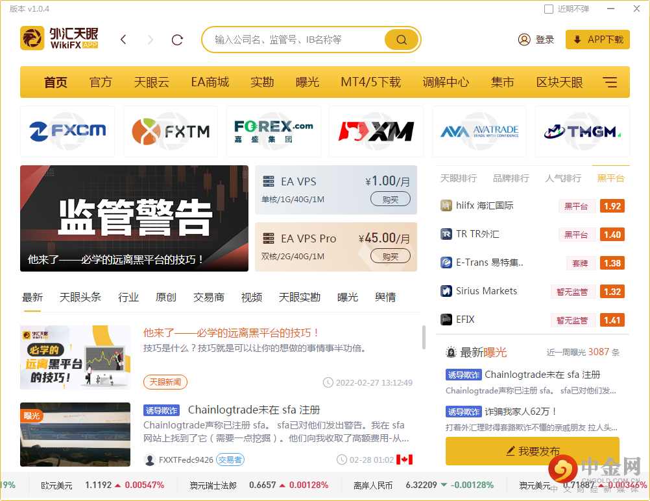The width and height of the screenshot is (650, 501).
Task: Click the 离岸人民币 6.32209 ticker entry
Action: point(424,485)
